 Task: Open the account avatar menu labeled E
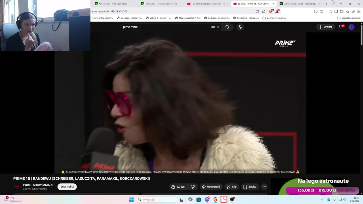[x=351, y=27]
